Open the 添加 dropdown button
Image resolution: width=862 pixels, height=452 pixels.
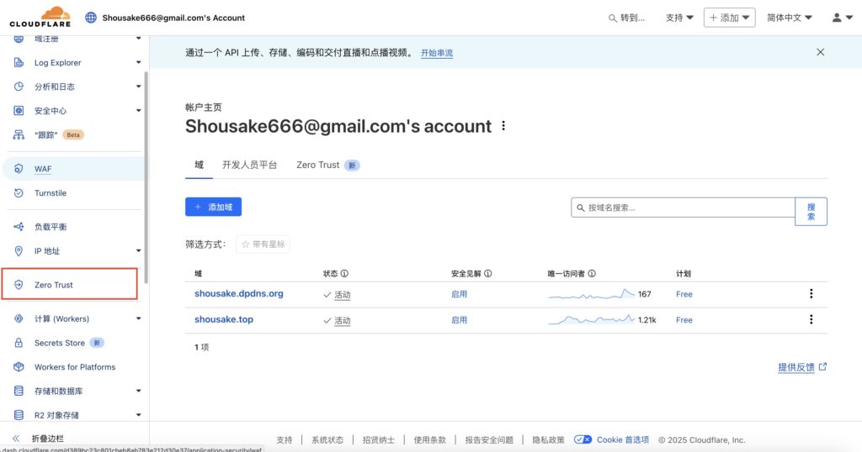(730, 18)
